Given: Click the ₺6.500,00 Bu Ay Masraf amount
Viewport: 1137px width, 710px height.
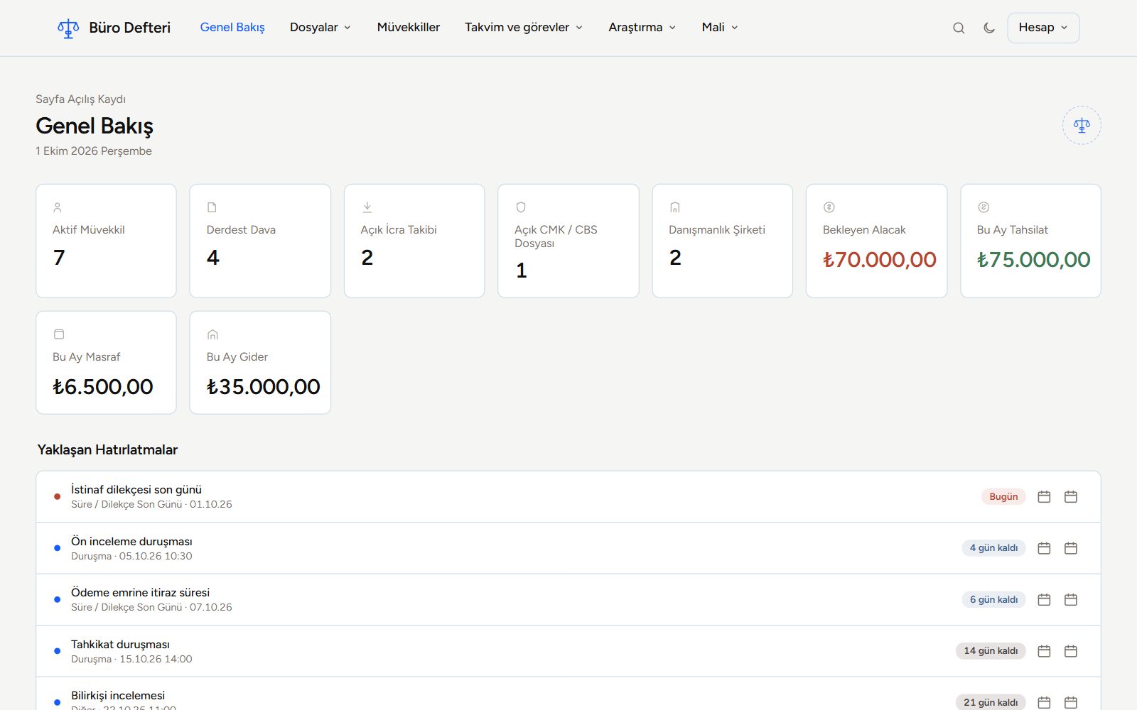Looking at the screenshot, I should tap(103, 387).
